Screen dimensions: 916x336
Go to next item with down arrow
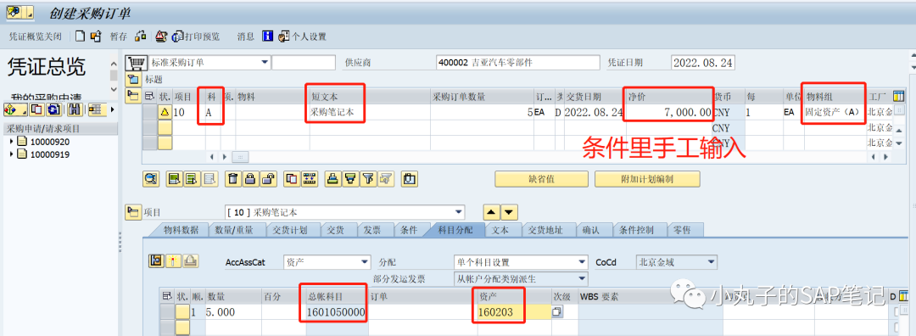pos(510,212)
